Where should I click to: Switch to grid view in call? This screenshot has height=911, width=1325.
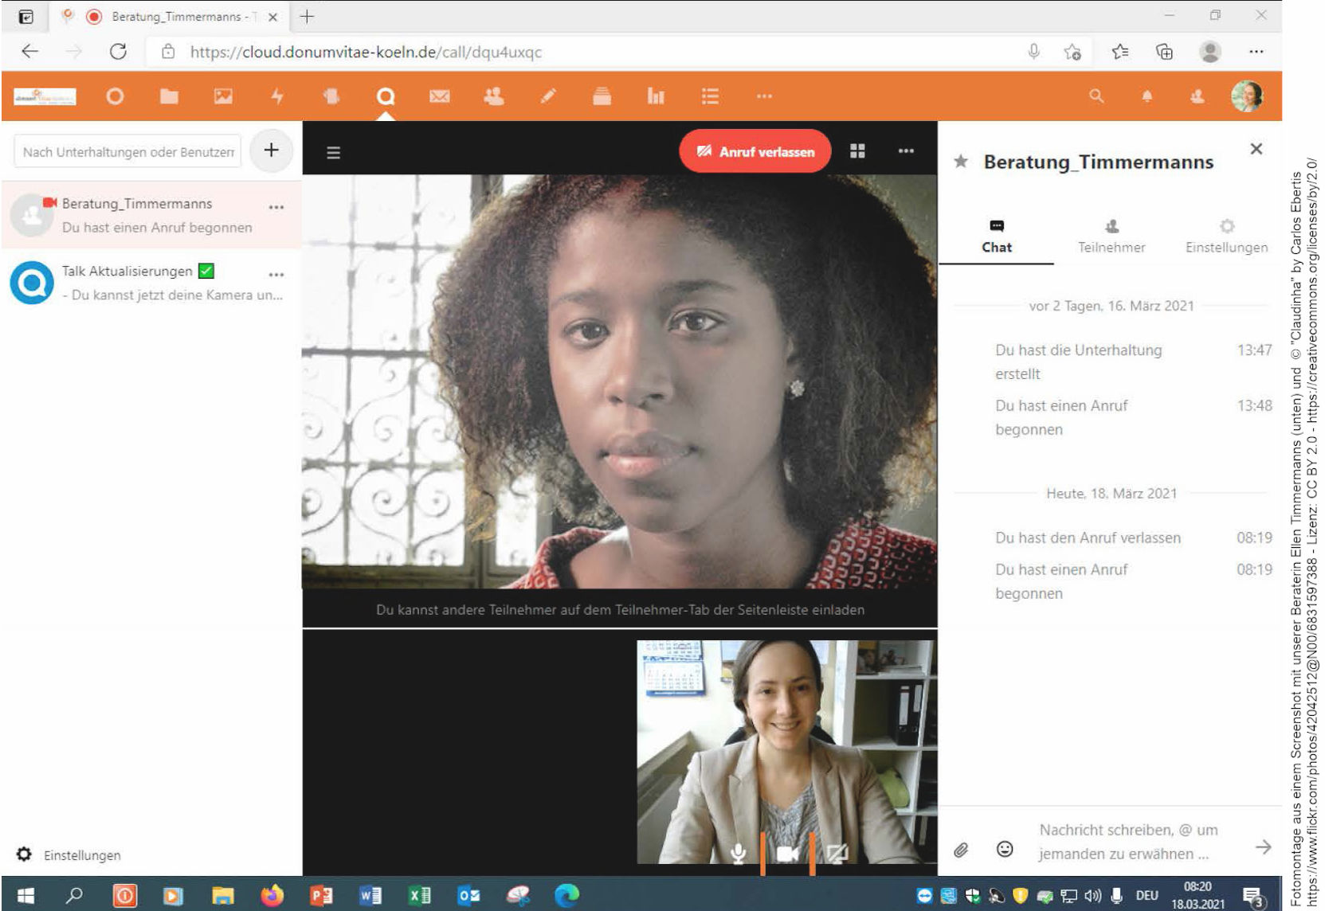point(857,151)
